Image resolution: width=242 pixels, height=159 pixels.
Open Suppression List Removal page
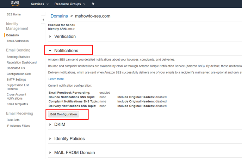[18, 87]
